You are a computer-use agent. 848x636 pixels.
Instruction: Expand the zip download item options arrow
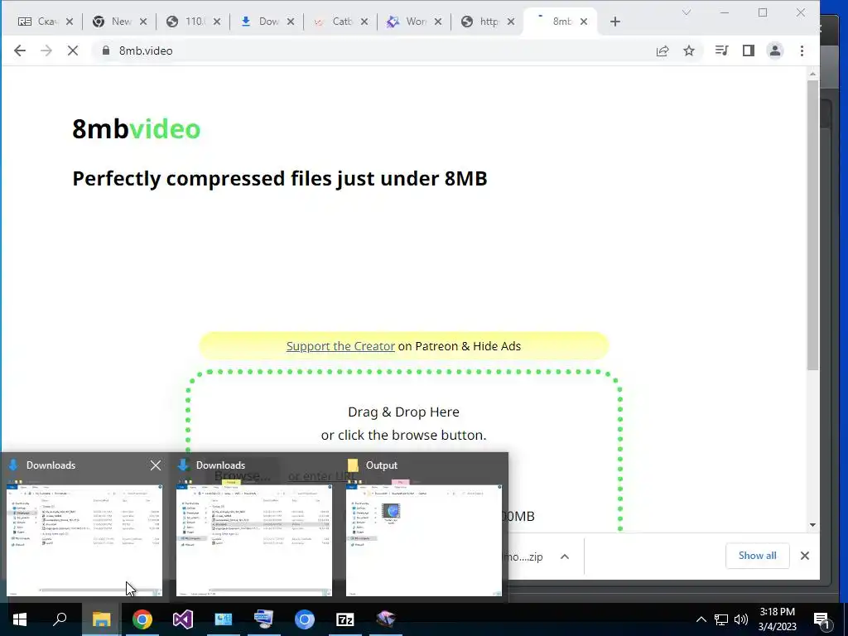[565, 556]
